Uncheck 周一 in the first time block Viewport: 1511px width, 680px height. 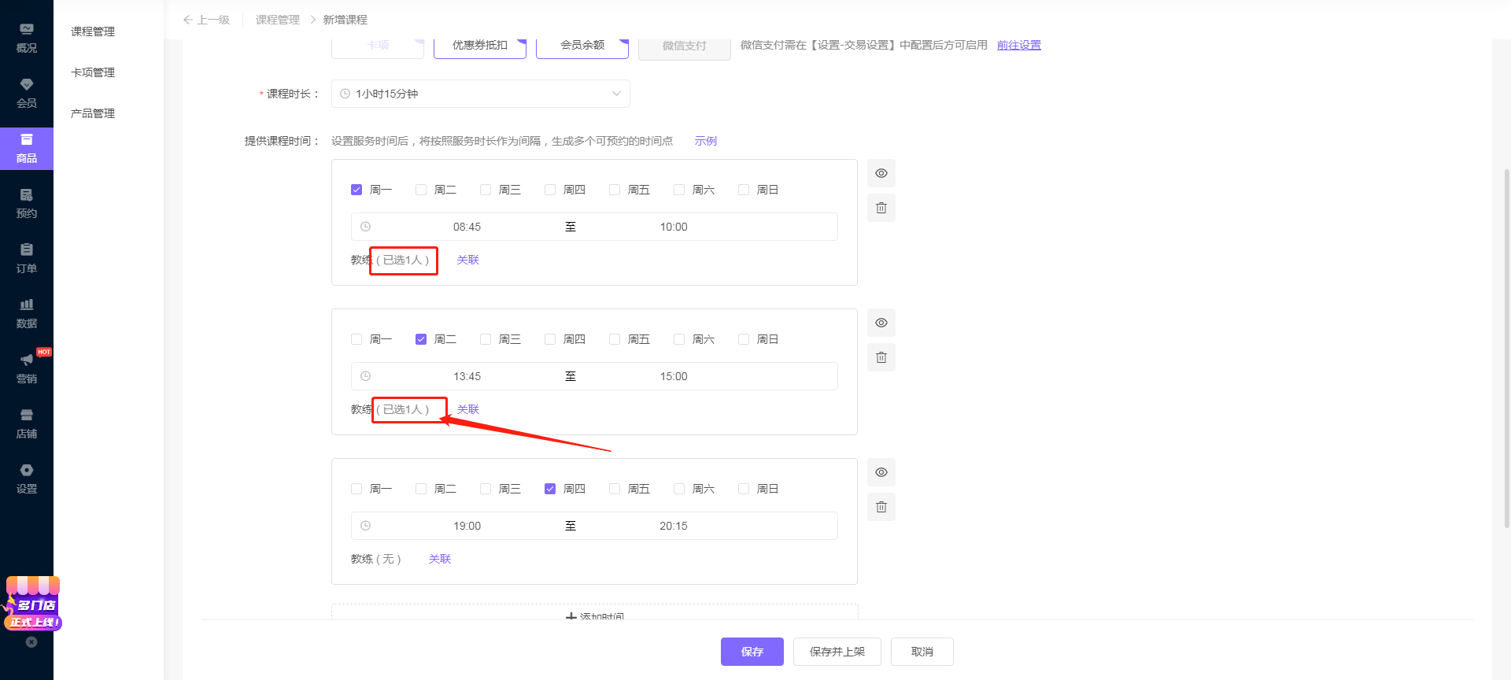click(357, 190)
